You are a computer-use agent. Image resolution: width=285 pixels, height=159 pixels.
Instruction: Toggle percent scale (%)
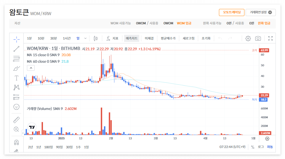[x=253, y=147]
